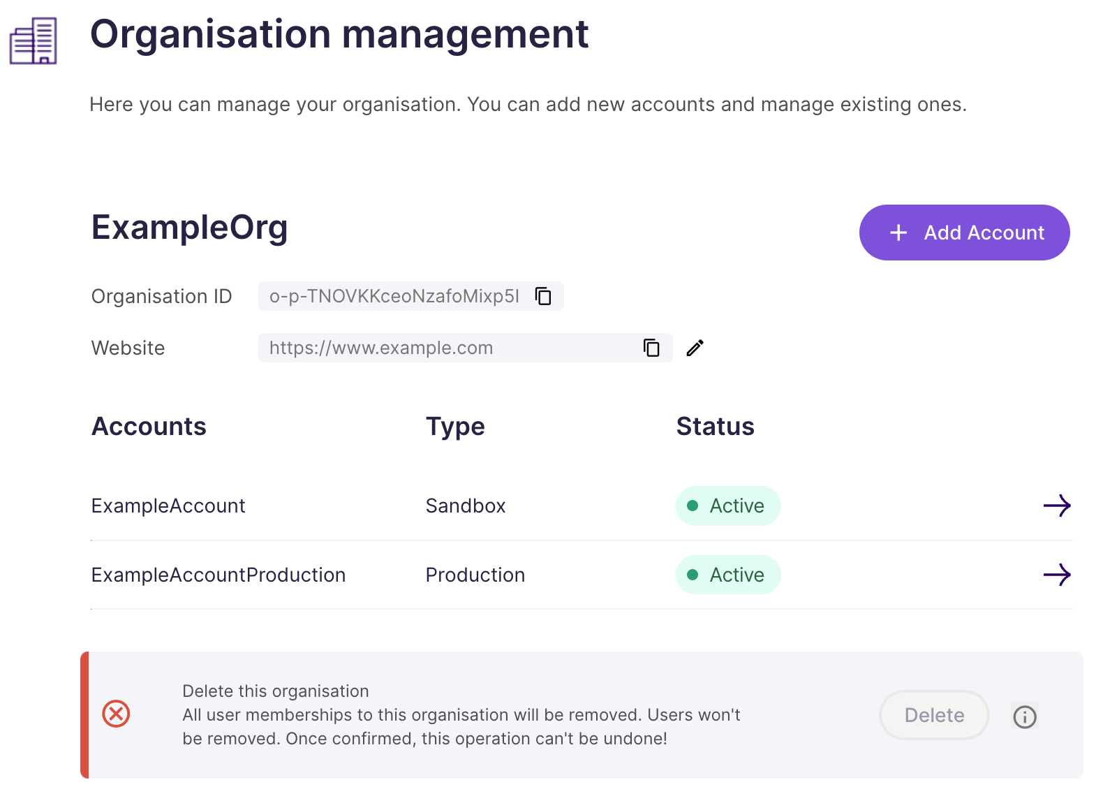Select the ExampleAccount name
Image resolution: width=1103 pixels, height=810 pixels.
coord(168,506)
